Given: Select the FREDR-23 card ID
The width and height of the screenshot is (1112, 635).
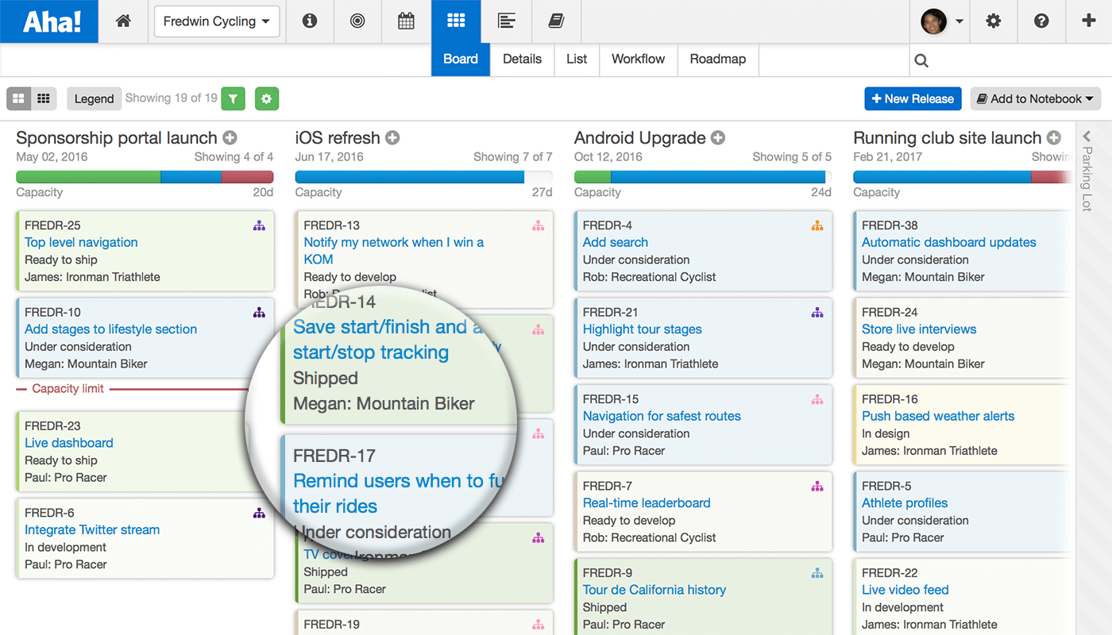Looking at the screenshot, I should point(52,426).
